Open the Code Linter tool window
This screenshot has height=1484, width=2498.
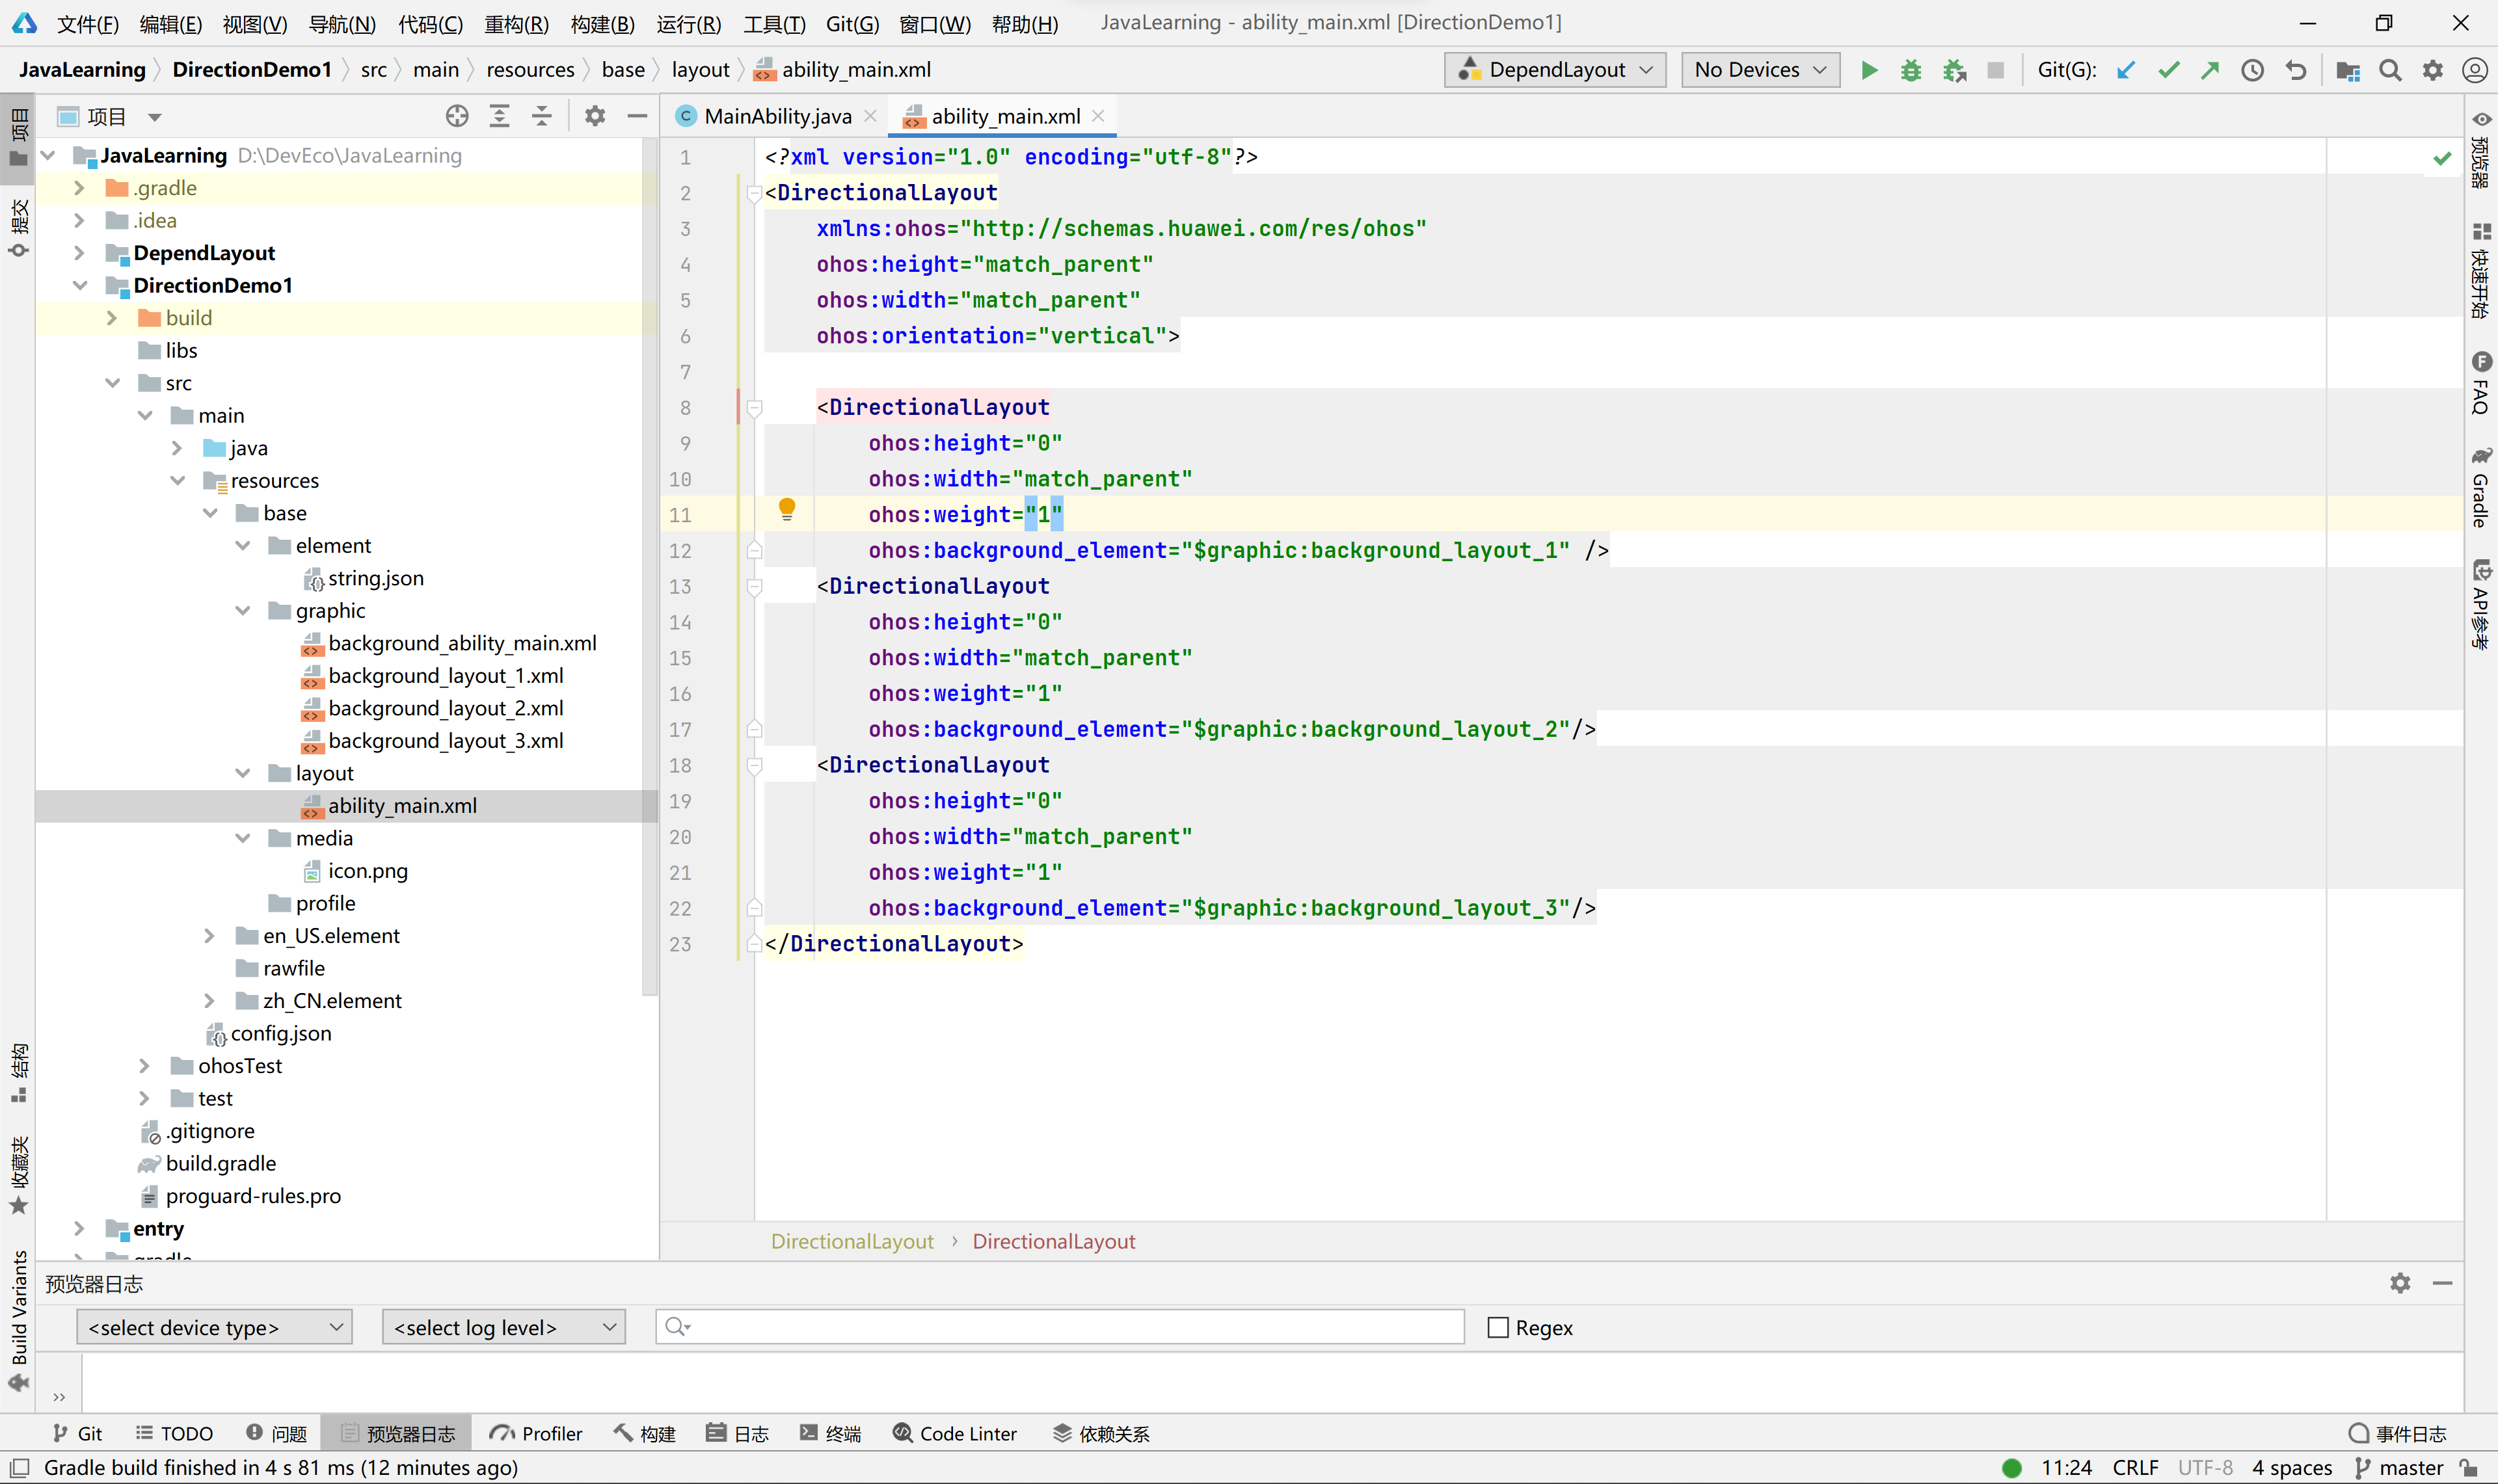click(x=955, y=1433)
